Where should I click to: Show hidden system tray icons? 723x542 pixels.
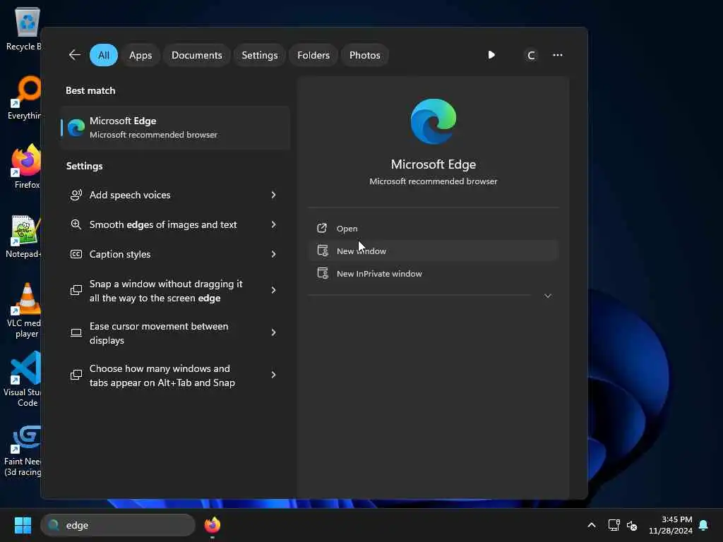coord(592,525)
